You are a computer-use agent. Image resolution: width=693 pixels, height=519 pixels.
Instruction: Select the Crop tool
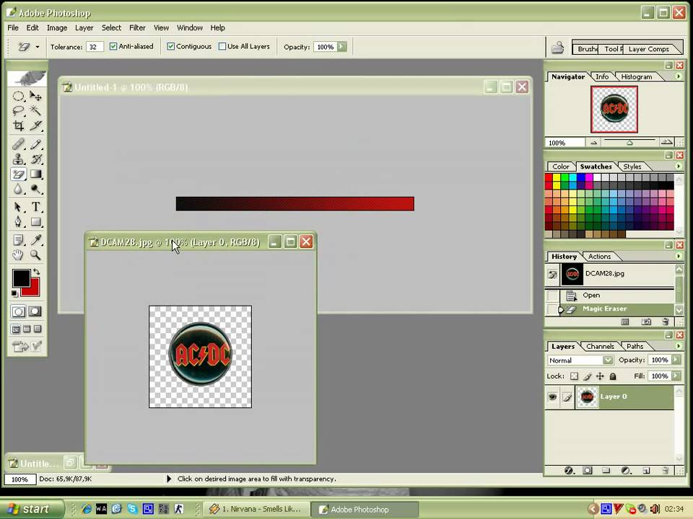click(x=18, y=125)
